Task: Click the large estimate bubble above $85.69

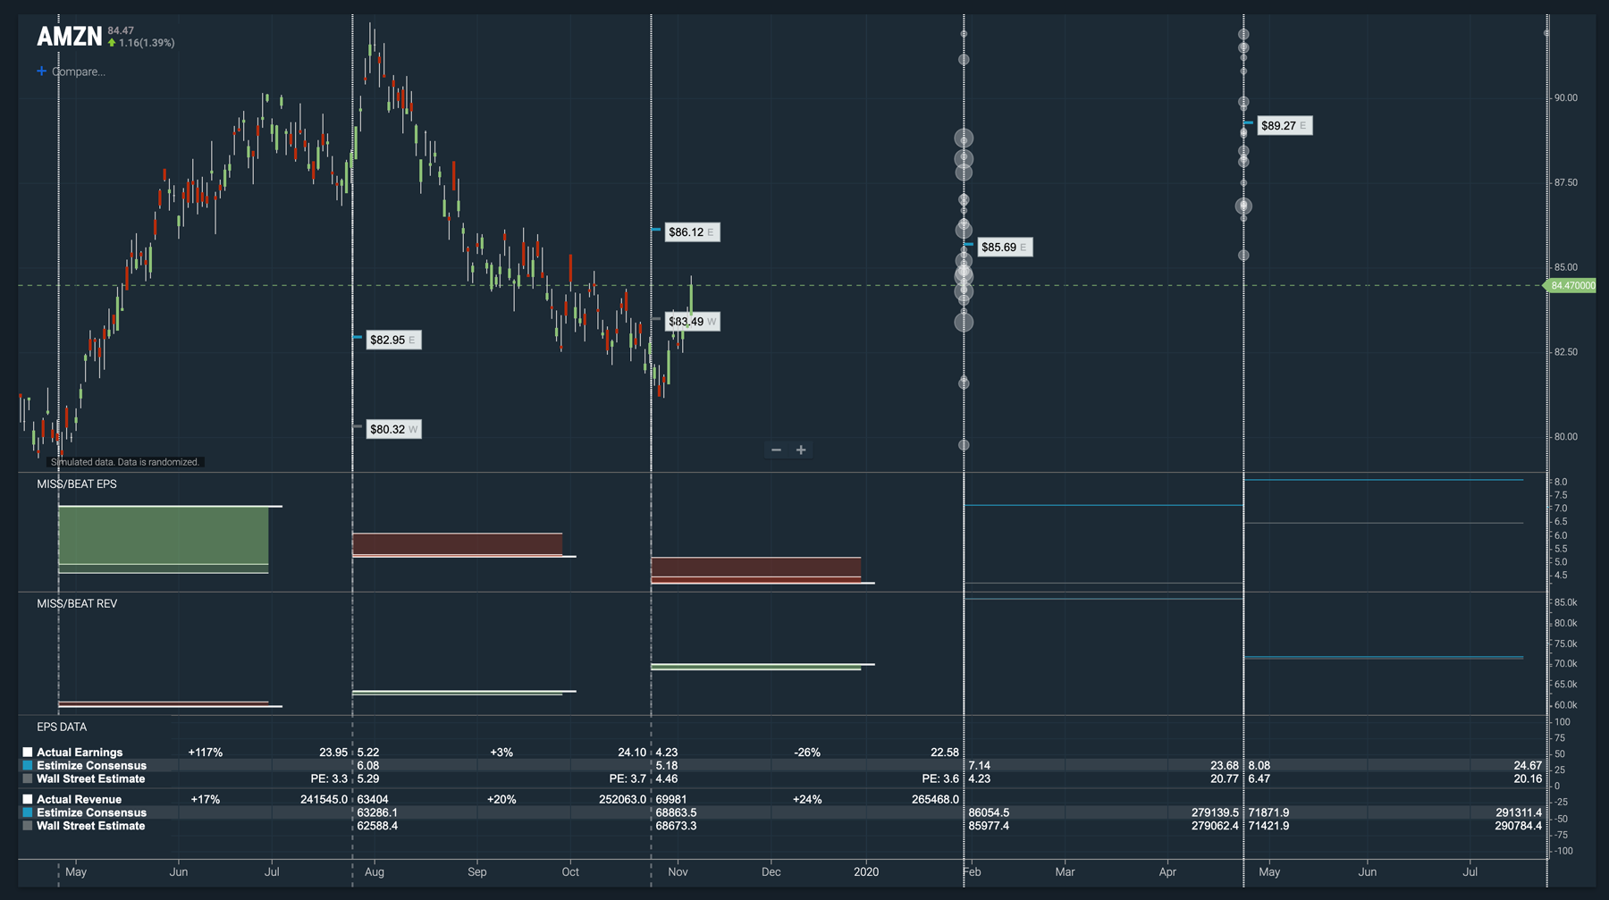Action: [964, 229]
